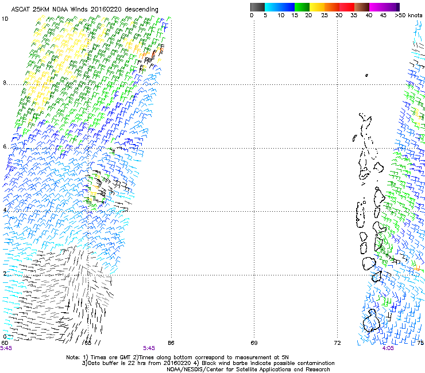Click the orange 25-30 knots color segment

point(332,7)
